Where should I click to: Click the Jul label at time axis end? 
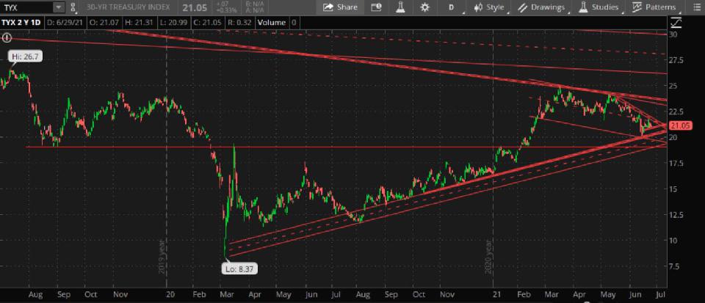point(661,294)
